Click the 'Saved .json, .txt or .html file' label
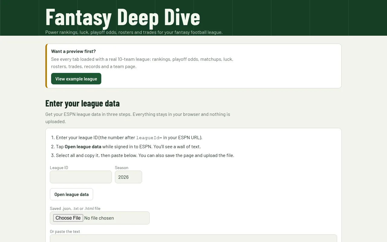The height and width of the screenshot is (242, 387). coord(75,208)
